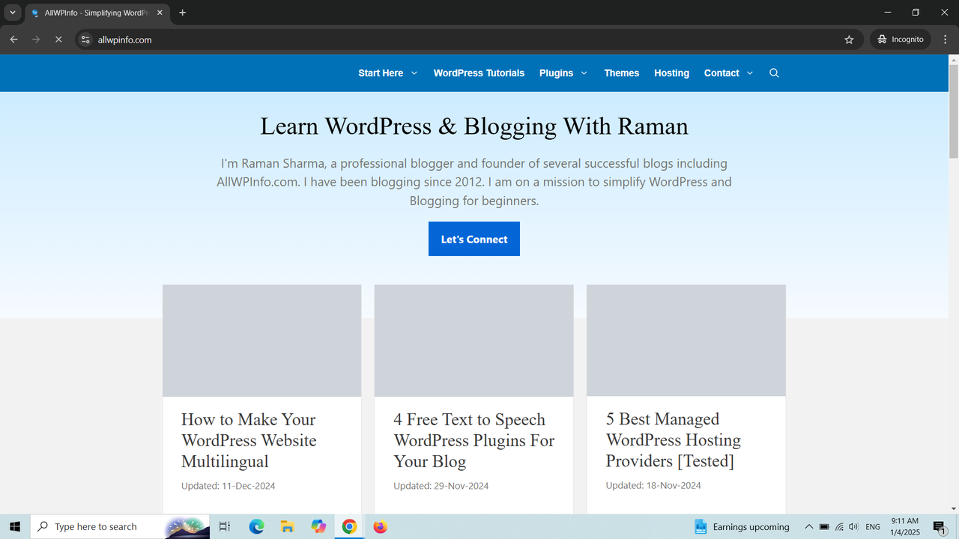Screen dimensions: 959x539
Task: Click the "Updated: 11-Dec-2024" date text
Action: click(x=229, y=486)
